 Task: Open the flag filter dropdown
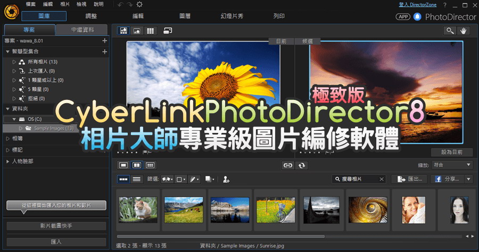point(168,179)
